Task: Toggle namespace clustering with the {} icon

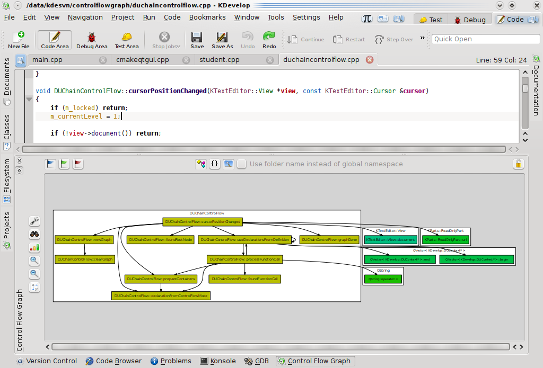Action: [x=214, y=164]
